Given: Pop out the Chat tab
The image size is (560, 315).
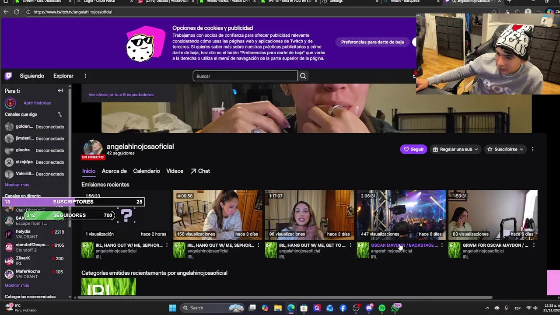Looking at the screenshot, I should tap(200, 171).
